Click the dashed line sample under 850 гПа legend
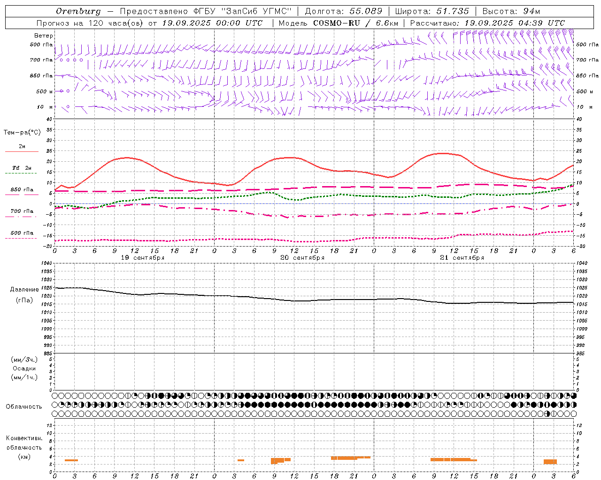This screenshot has width=601, height=480. [x=22, y=195]
